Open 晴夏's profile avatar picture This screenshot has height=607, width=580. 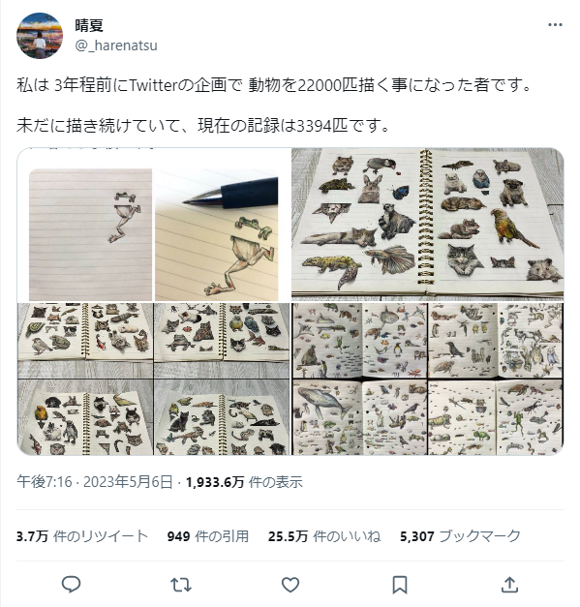[40, 36]
